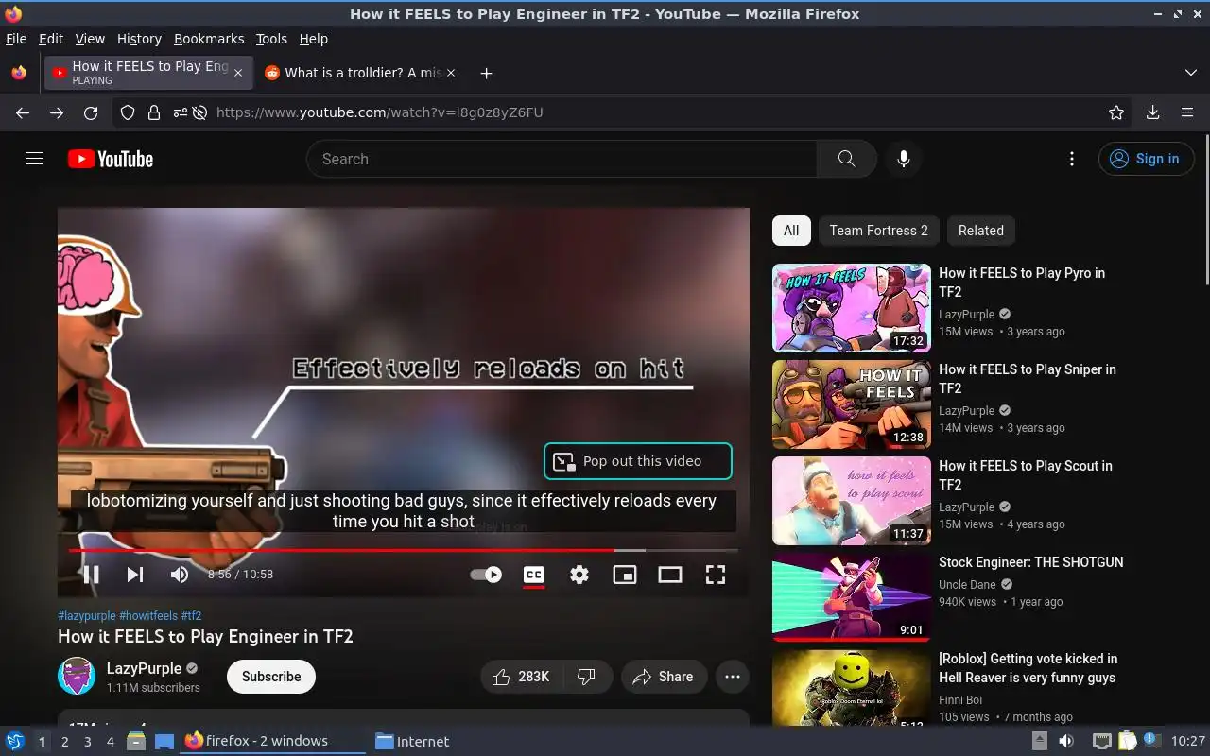Open How it FEELS to Play Sniper thumbnail
1210x756 pixels.
[852, 404]
